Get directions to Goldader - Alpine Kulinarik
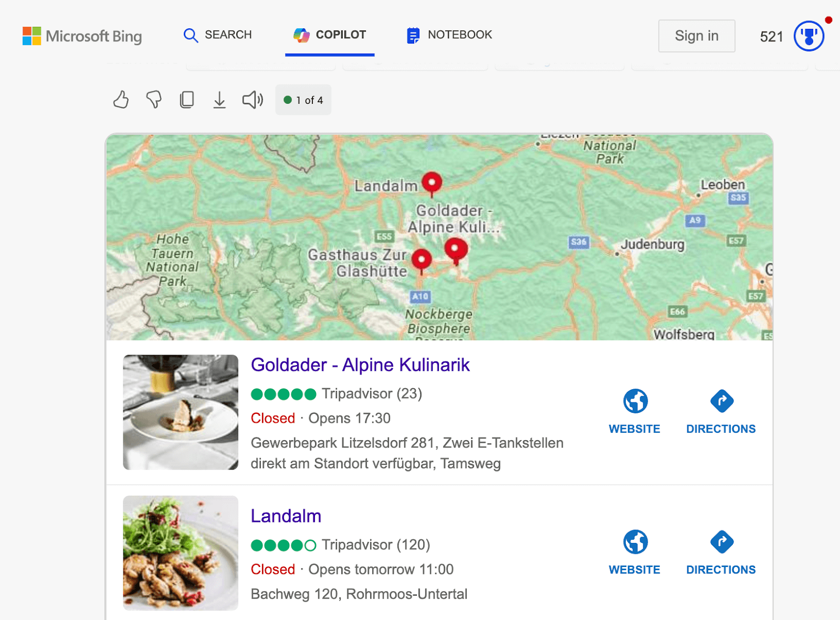This screenshot has width=840, height=620. click(721, 412)
